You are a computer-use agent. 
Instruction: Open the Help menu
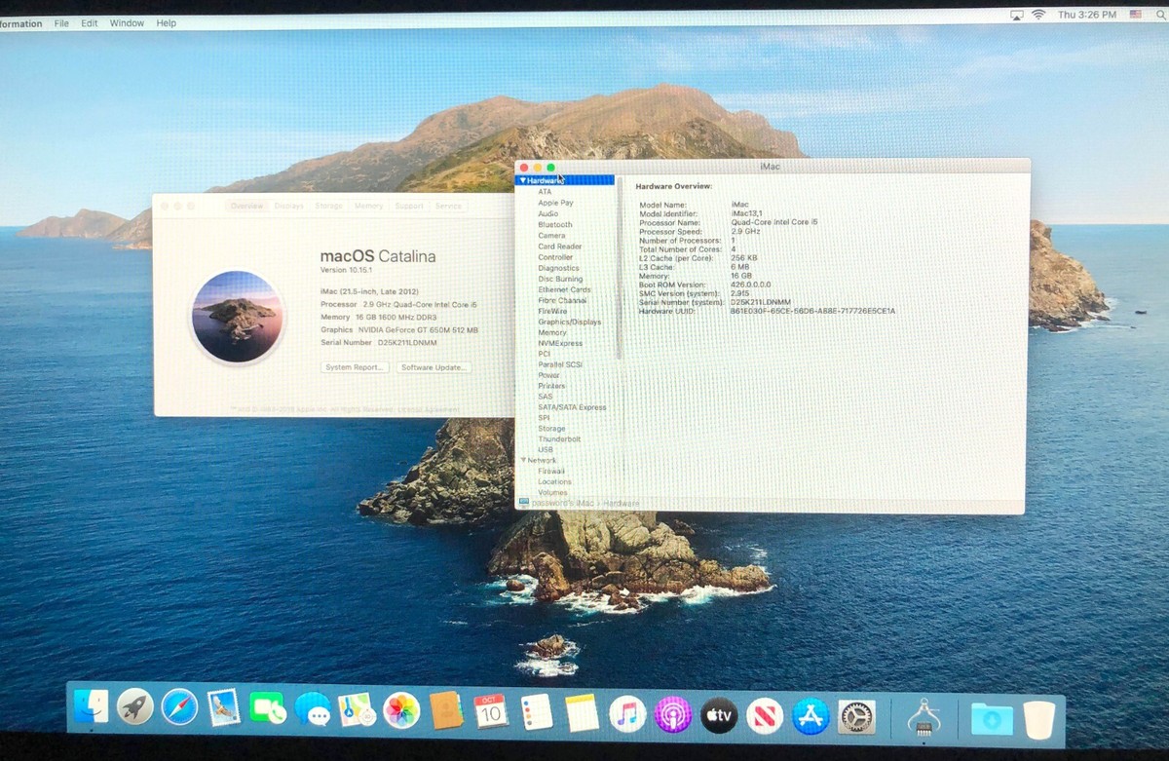click(x=167, y=22)
